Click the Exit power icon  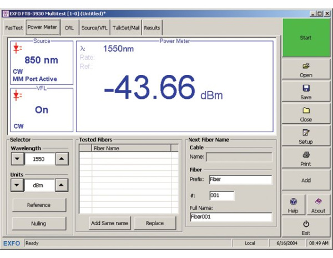tap(305, 227)
